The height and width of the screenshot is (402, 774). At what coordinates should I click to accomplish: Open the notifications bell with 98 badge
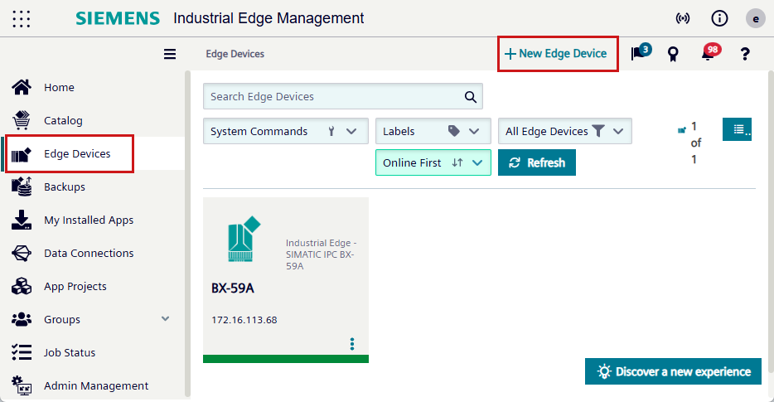(x=709, y=54)
